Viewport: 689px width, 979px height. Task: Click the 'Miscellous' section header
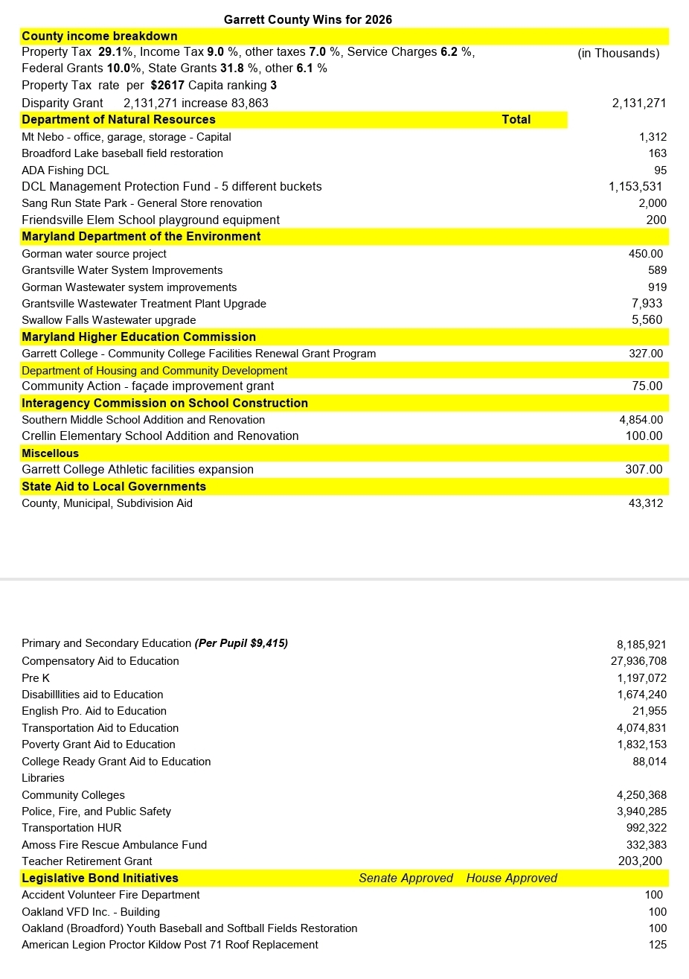[50, 453]
